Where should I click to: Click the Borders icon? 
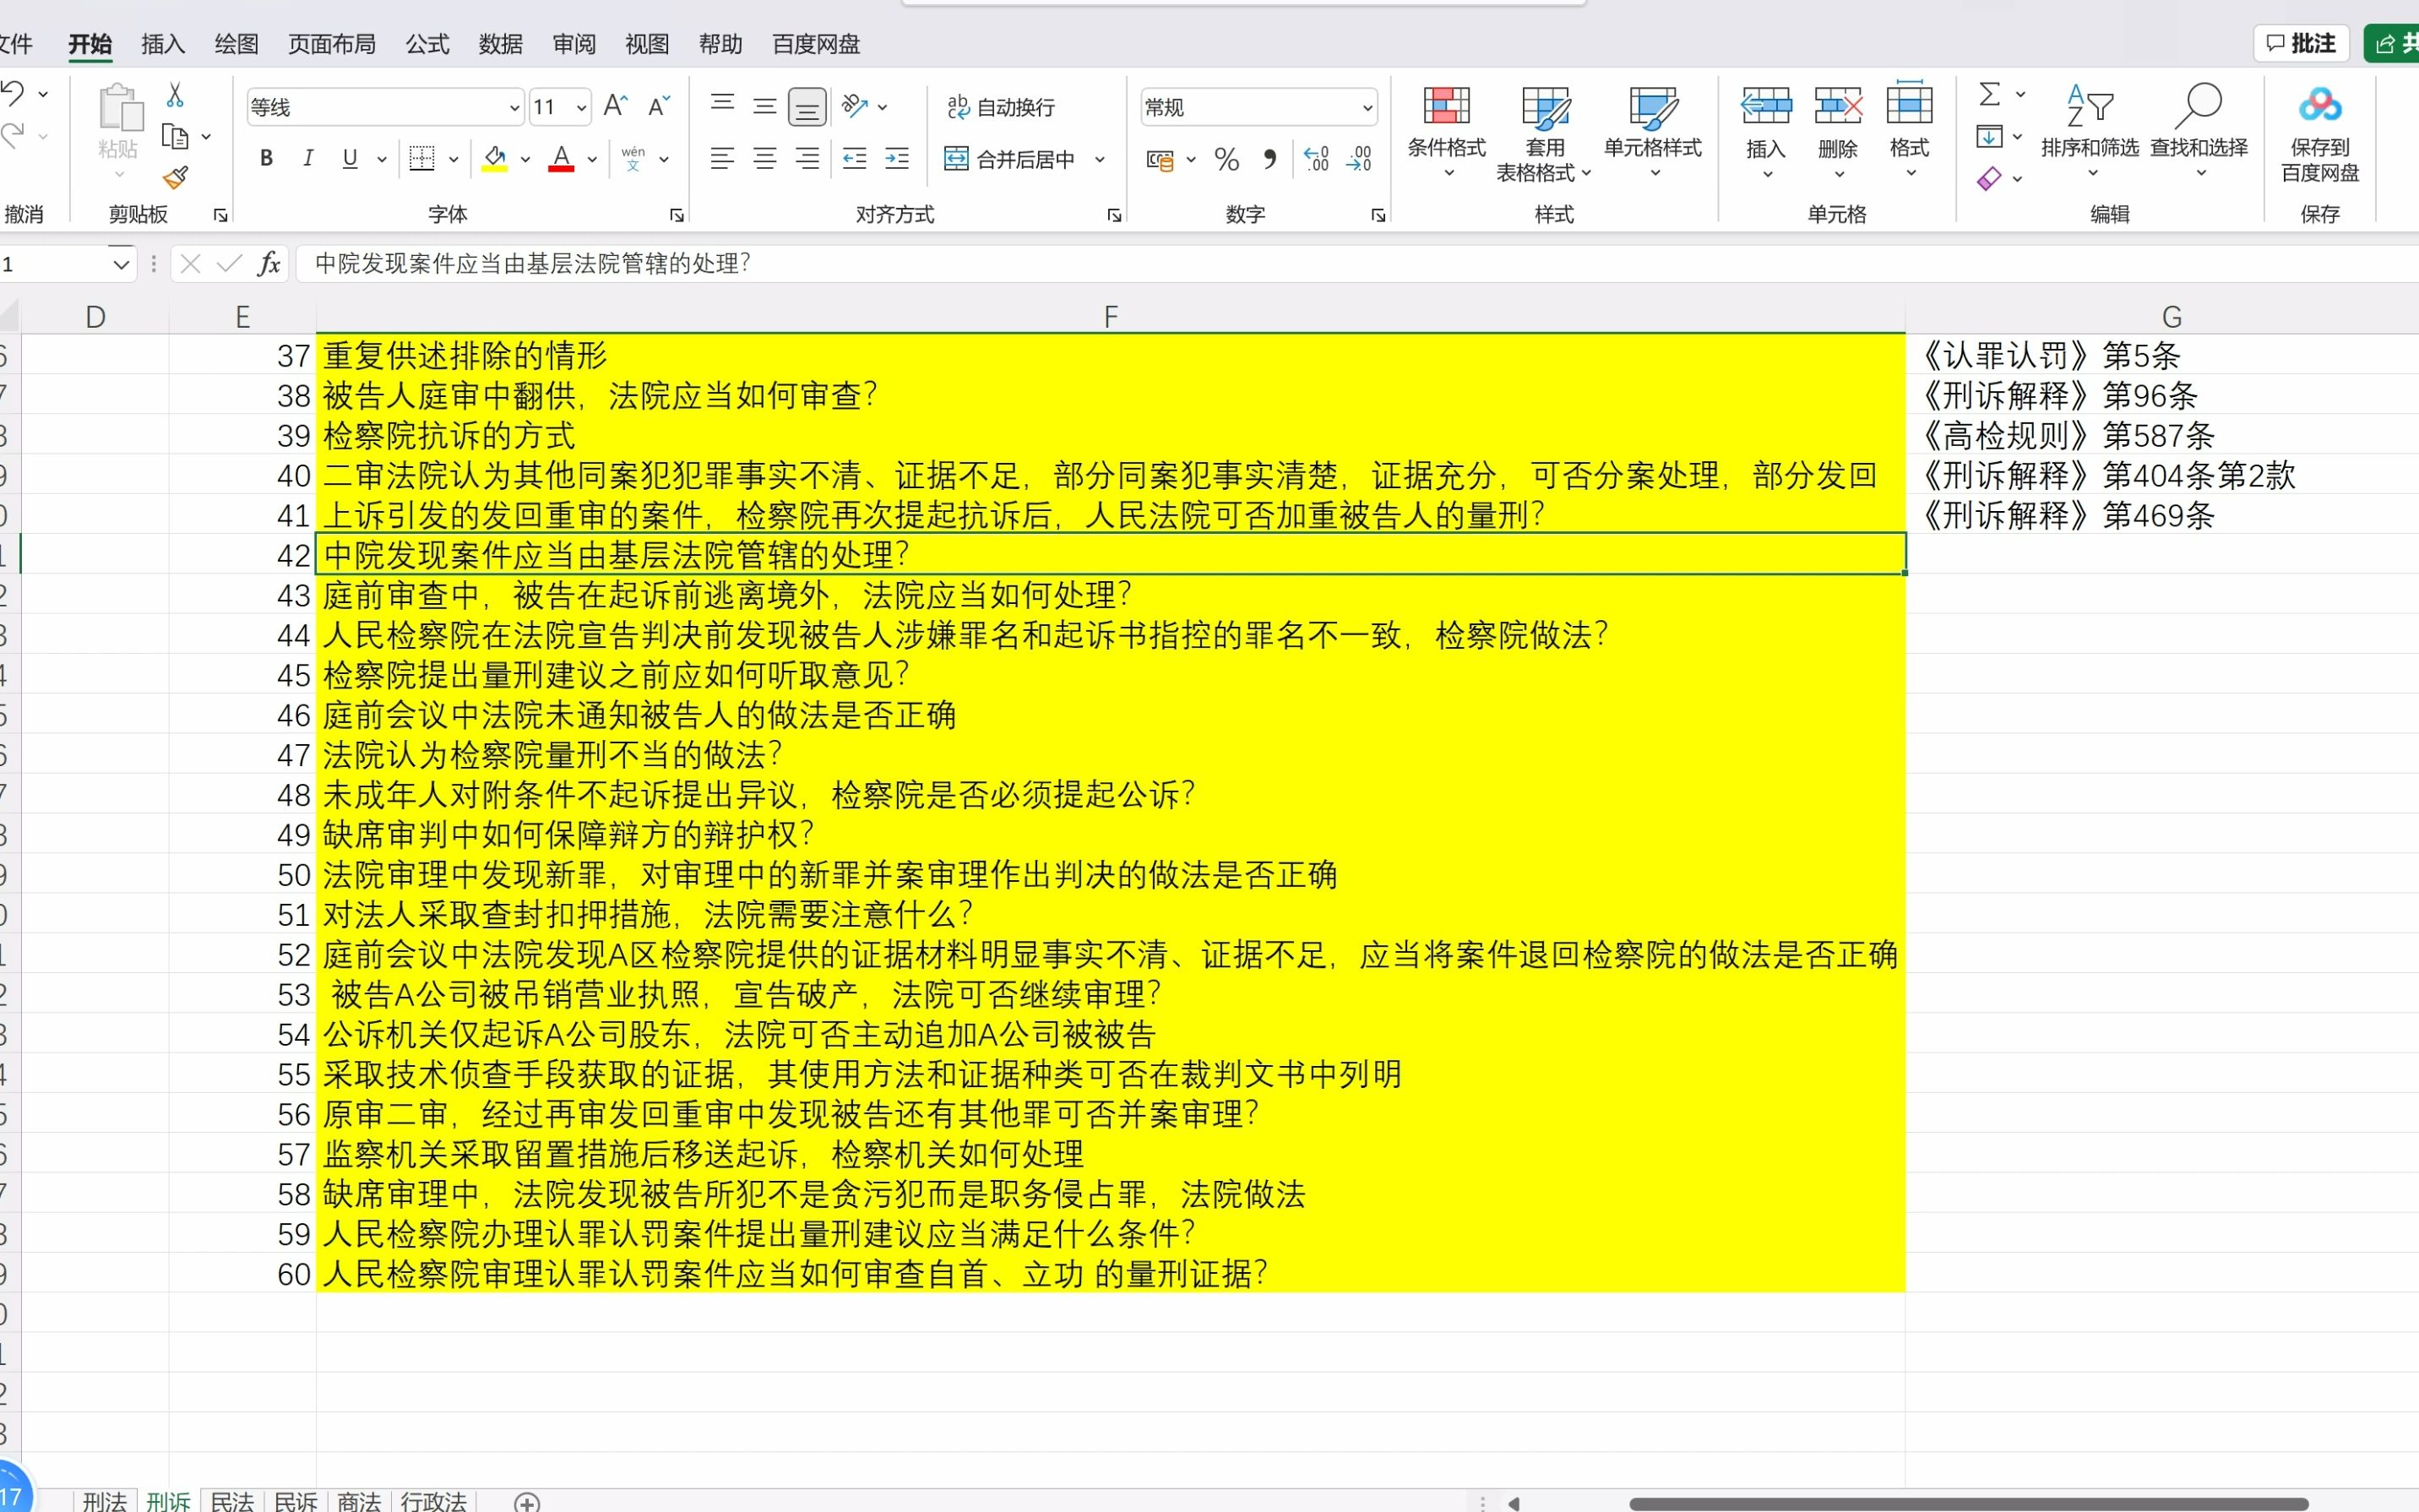[421, 158]
